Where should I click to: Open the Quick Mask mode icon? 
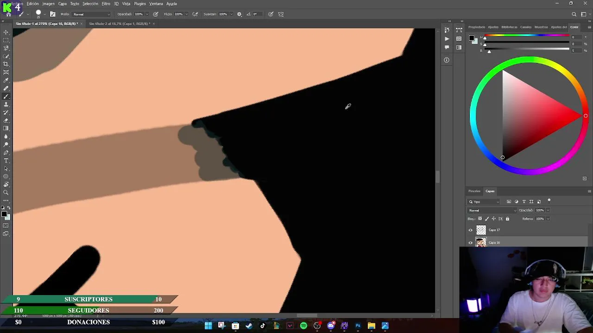(6, 226)
